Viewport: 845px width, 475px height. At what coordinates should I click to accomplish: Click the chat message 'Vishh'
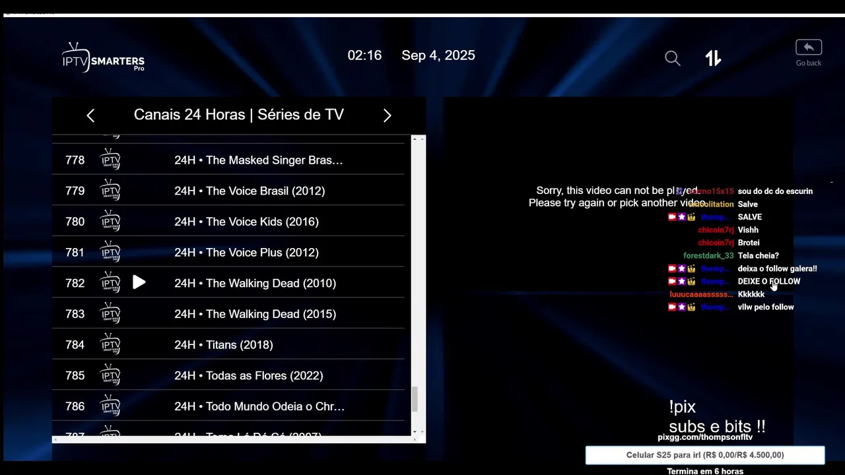click(x=748, y=230)
